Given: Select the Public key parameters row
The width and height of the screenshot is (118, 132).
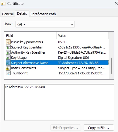Looking at the screenshot, I should [57, 42].
